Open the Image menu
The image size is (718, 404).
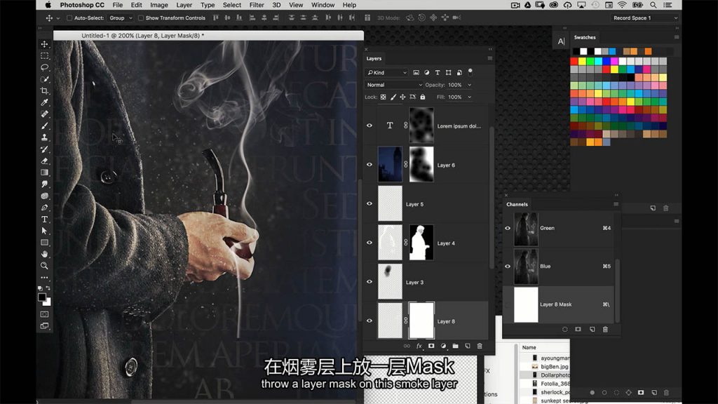pyautogui.click(x=159, y=5)
